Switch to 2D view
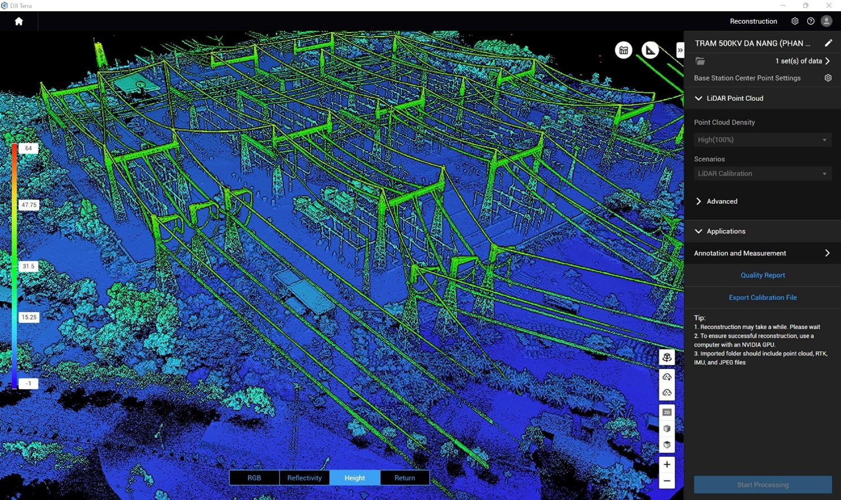 [667, 412]
